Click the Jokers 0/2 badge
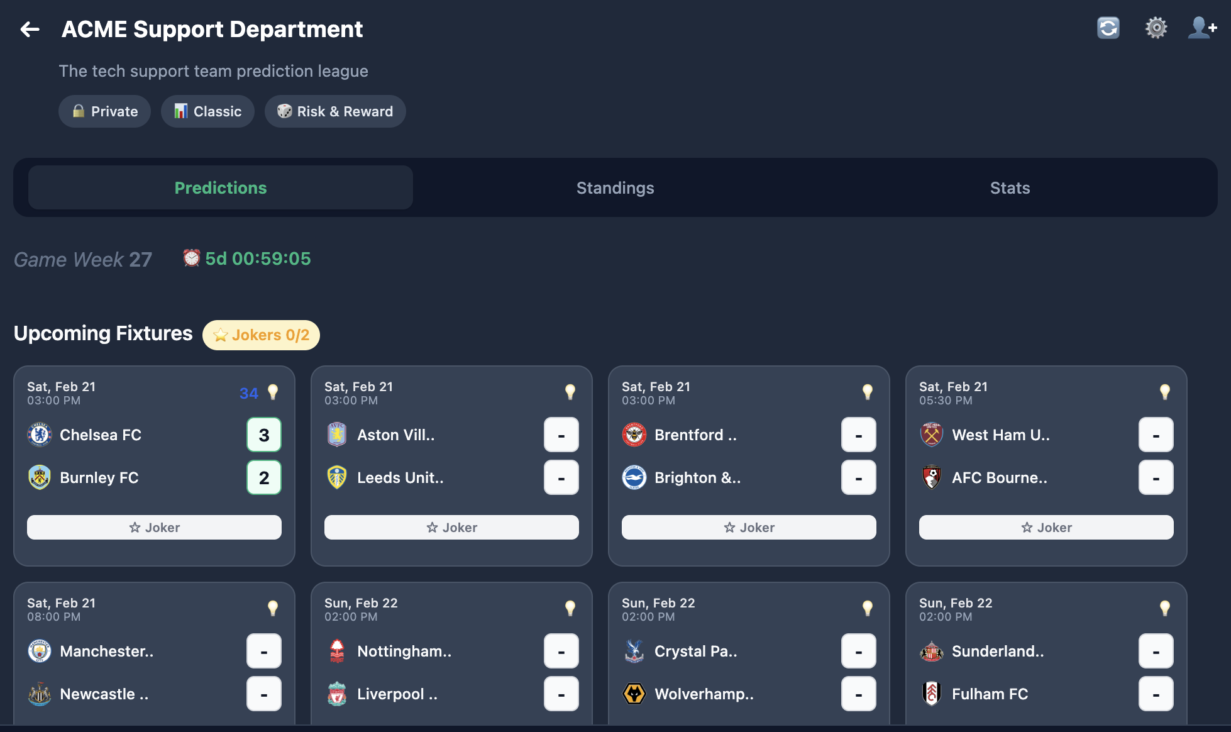Screen dimensions: 1231x732 coord(260,335)
